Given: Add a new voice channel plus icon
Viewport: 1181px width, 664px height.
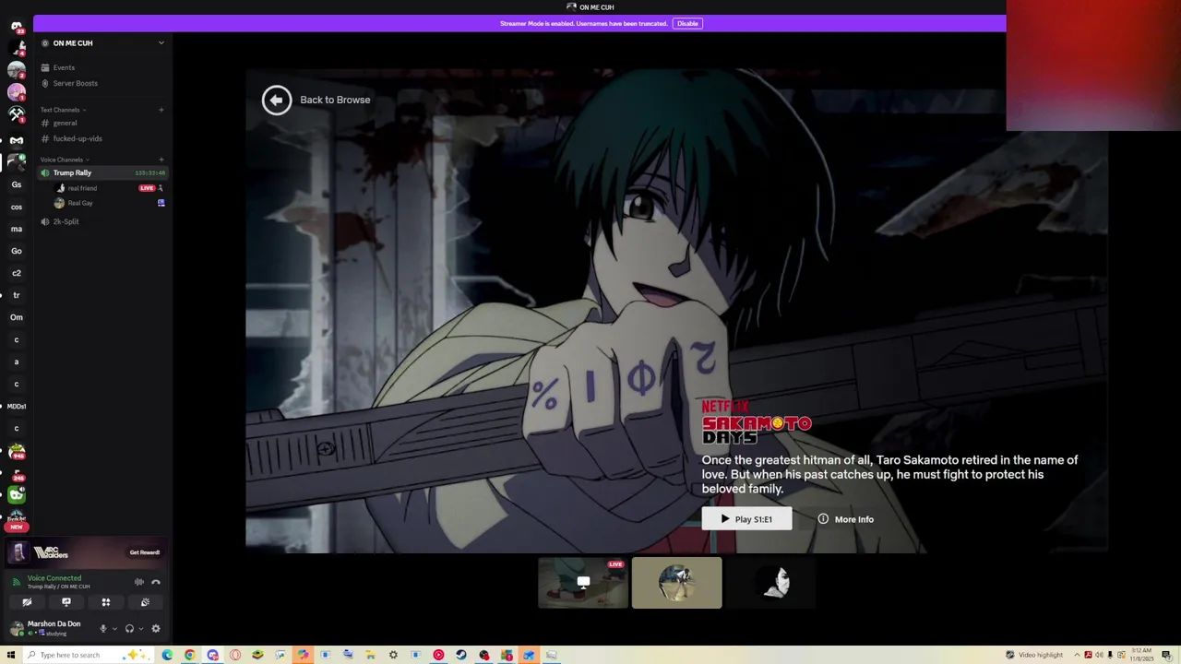Looking at the screenshot, I should (x=161, y=160).
